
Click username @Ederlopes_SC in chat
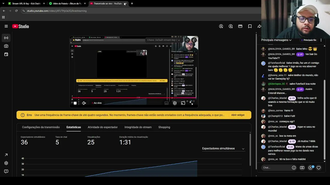point(277,84)
